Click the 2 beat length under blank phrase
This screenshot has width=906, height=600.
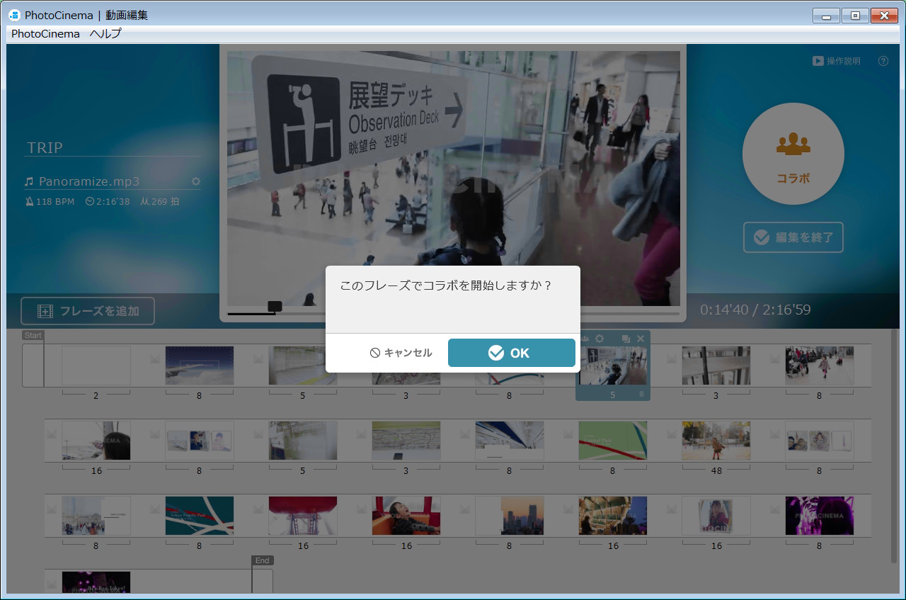coord(96,395)
